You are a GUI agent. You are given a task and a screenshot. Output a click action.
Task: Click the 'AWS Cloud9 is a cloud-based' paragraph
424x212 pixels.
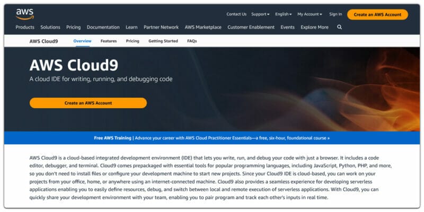click(210, 178)
